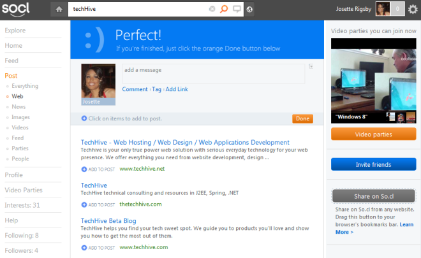The height and width of the screenshot is (258, 421).
Task: Choose News filter under Post
Action: pyautogui.click(x=18, y=107)
